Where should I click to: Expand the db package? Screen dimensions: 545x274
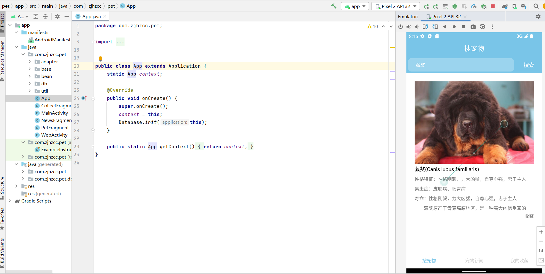tap(30, 84)
